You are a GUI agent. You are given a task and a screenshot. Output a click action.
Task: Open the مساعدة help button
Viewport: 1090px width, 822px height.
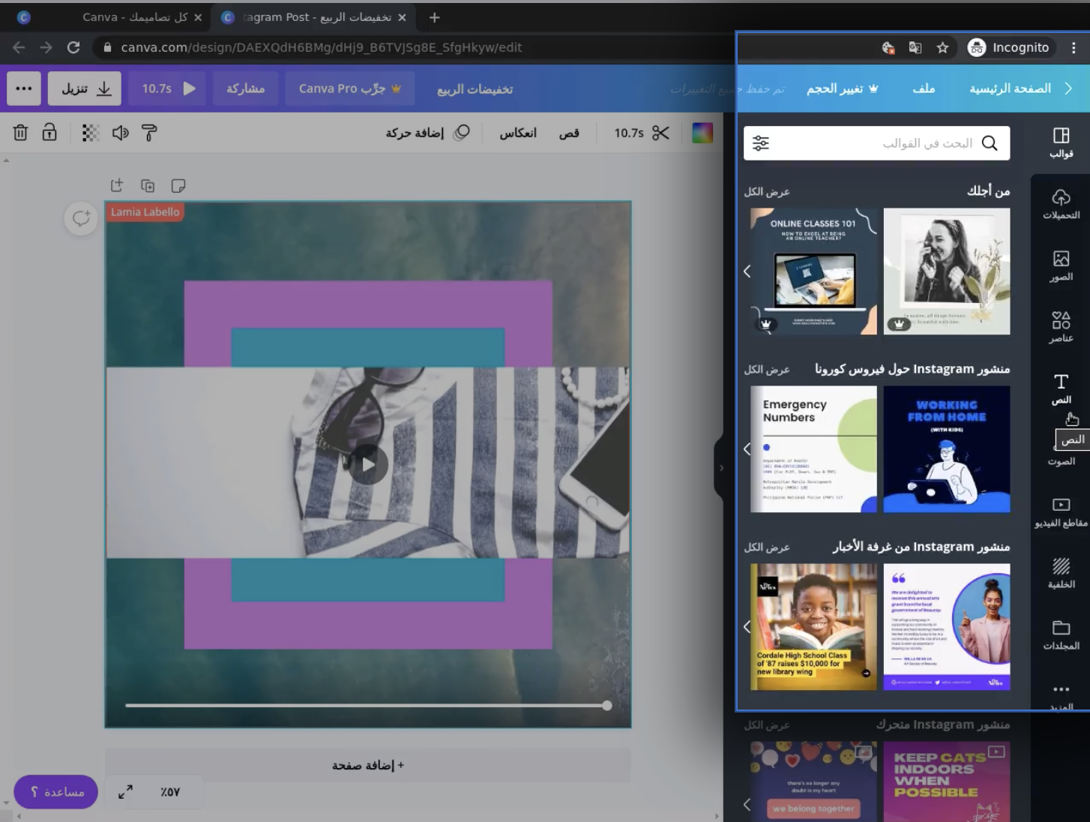tap(55, 792)
